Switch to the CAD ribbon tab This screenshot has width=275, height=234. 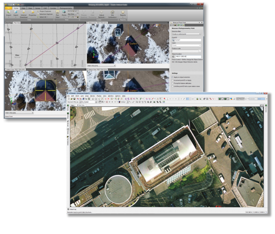[45, 8]
